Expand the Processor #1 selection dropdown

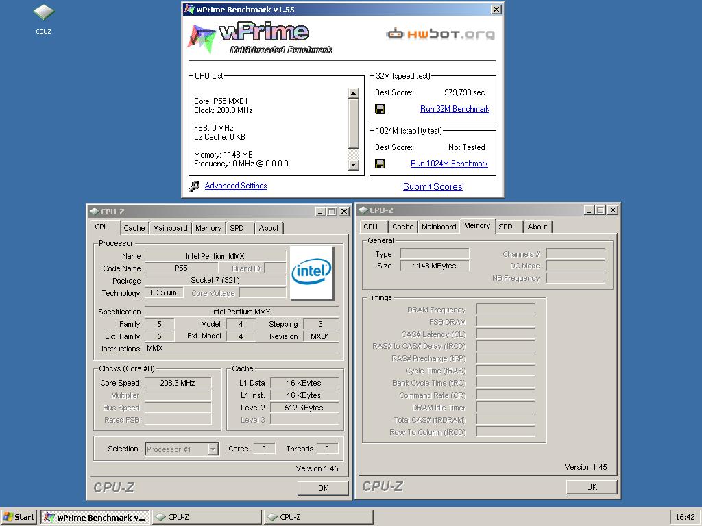tap(214, 449)
